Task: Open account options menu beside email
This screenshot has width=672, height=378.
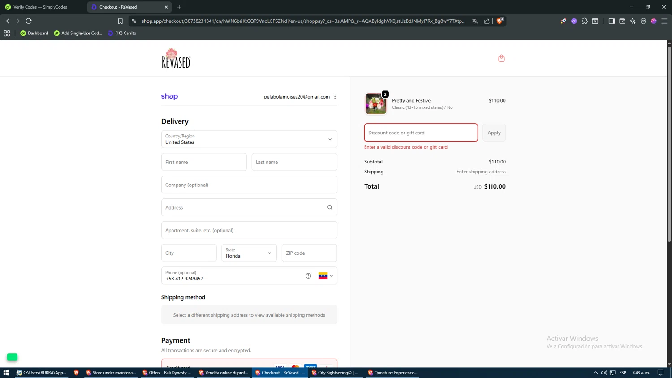Action: [x=335, y=97]
